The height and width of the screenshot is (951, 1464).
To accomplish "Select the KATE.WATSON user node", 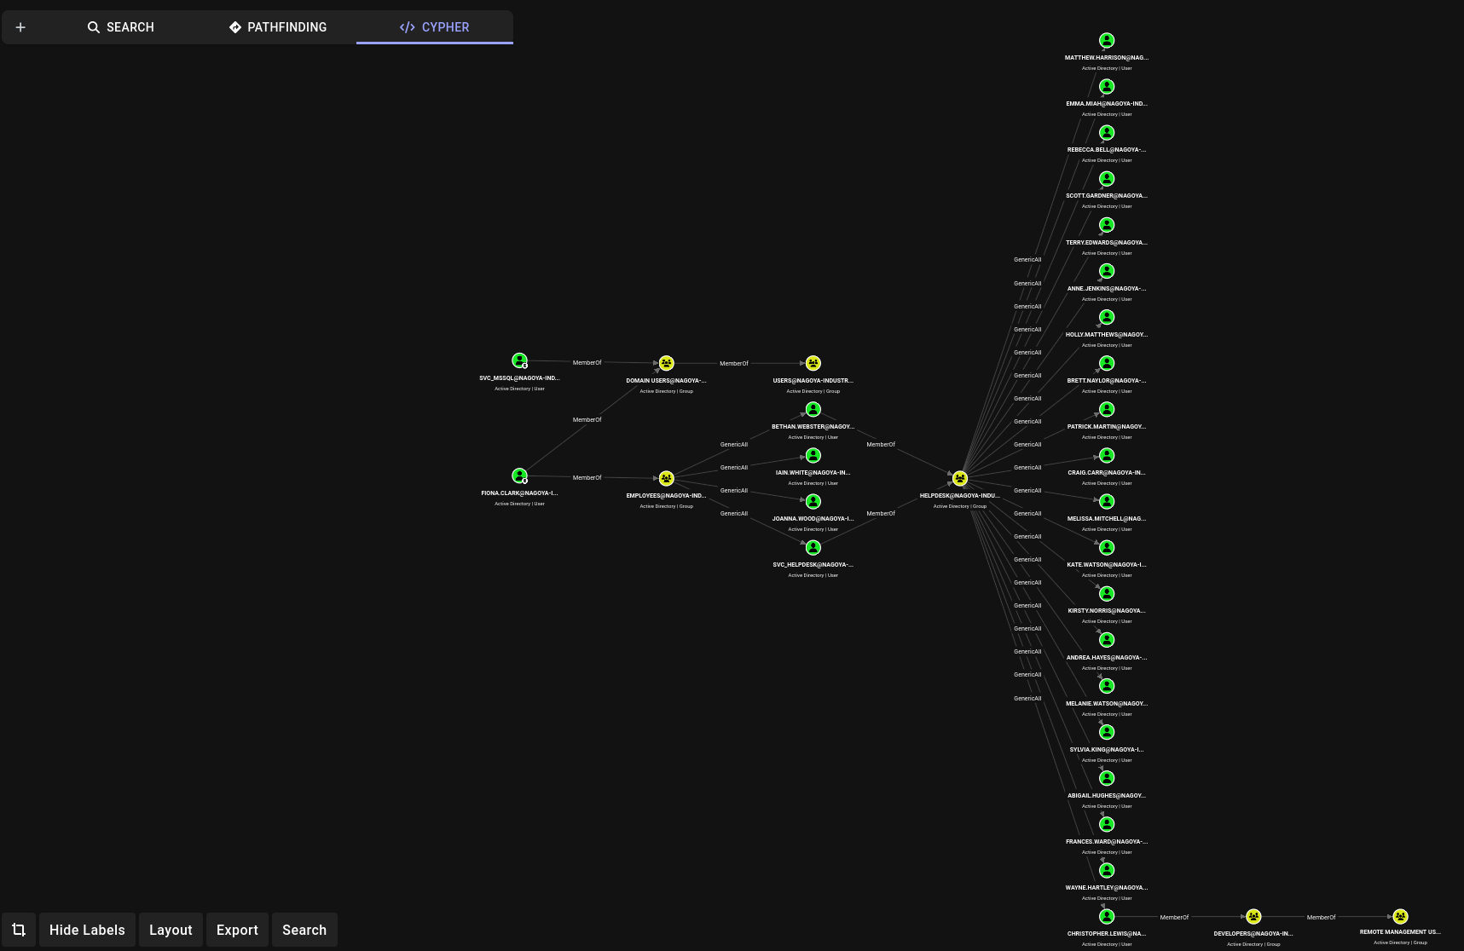I will (x=1107, y=547).
